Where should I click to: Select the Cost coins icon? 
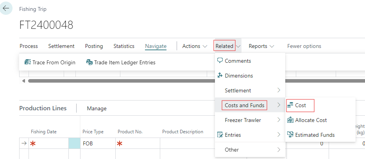click(290, 105)
